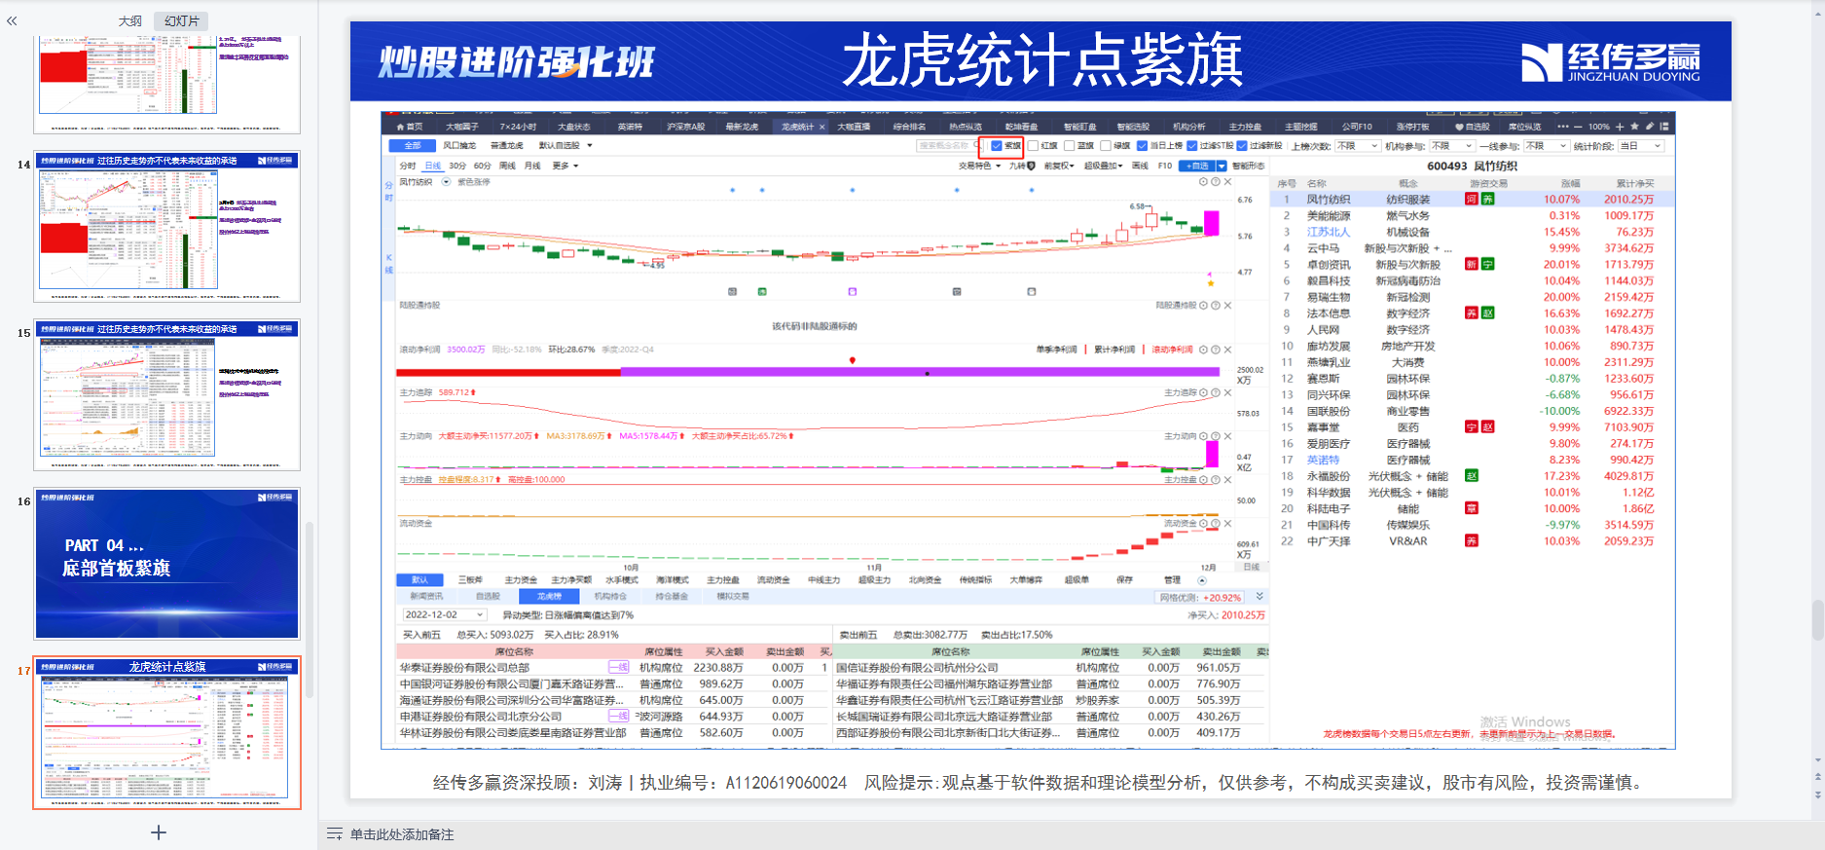Check the 绿旗 checkbox
Viewport: 1825px width, 850px height.
tap(1106, 146)
